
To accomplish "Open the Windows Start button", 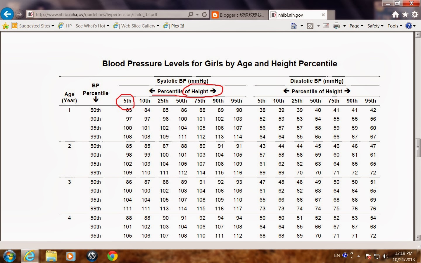I will click(9, 256).
